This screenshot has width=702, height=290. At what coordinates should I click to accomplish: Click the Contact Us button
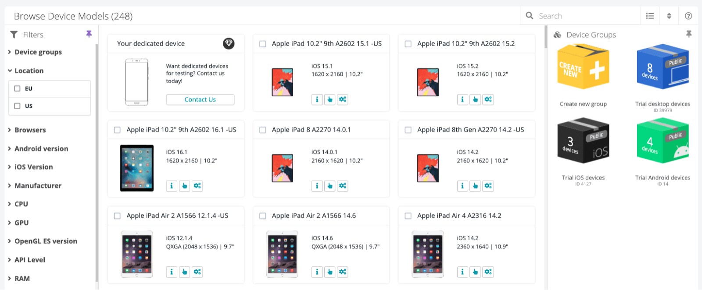(200, 99)
